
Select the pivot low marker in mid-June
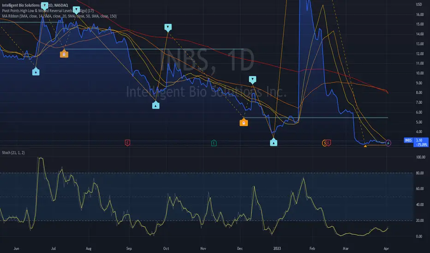point(36,72)
